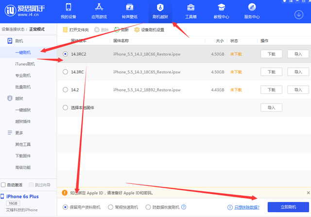This screenshot has width=311, height=217.
Task: Open 设备刷机设置 gear settings
Action: coord(137,30)
